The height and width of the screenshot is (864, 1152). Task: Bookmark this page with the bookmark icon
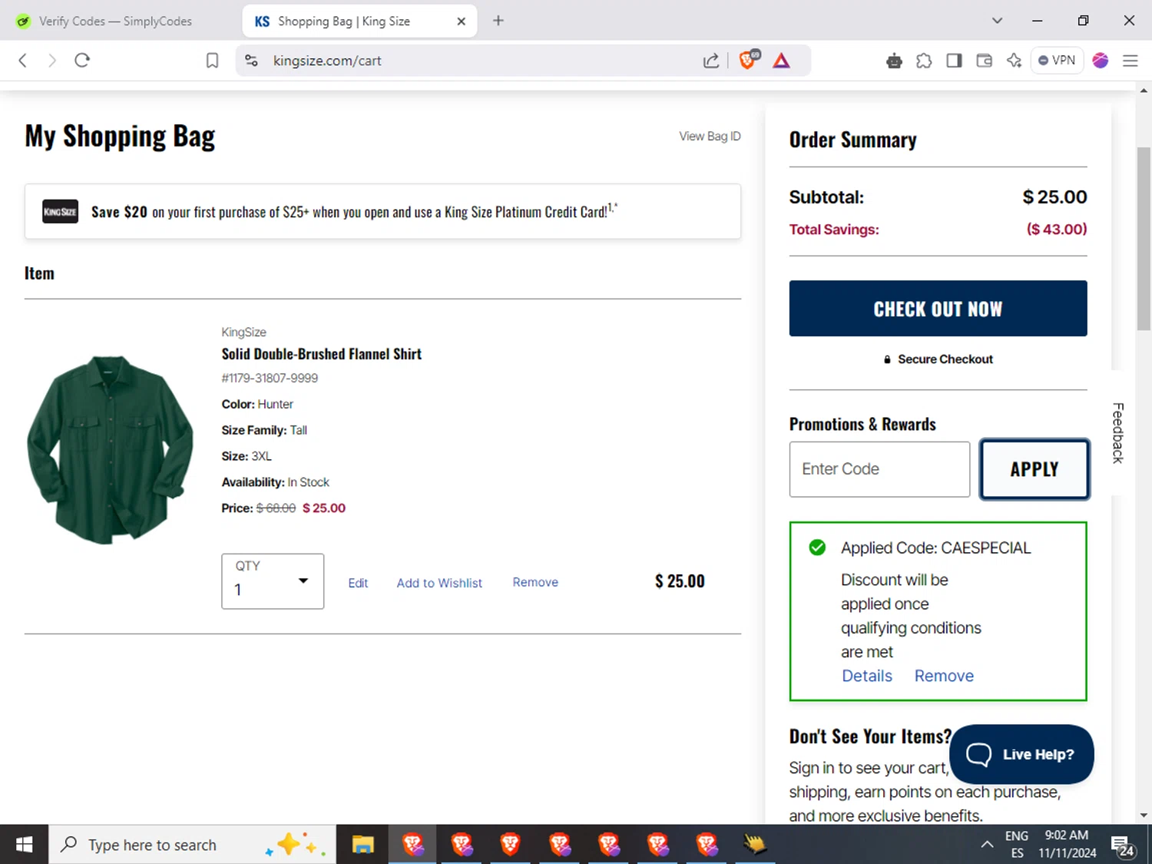[213, 61]
